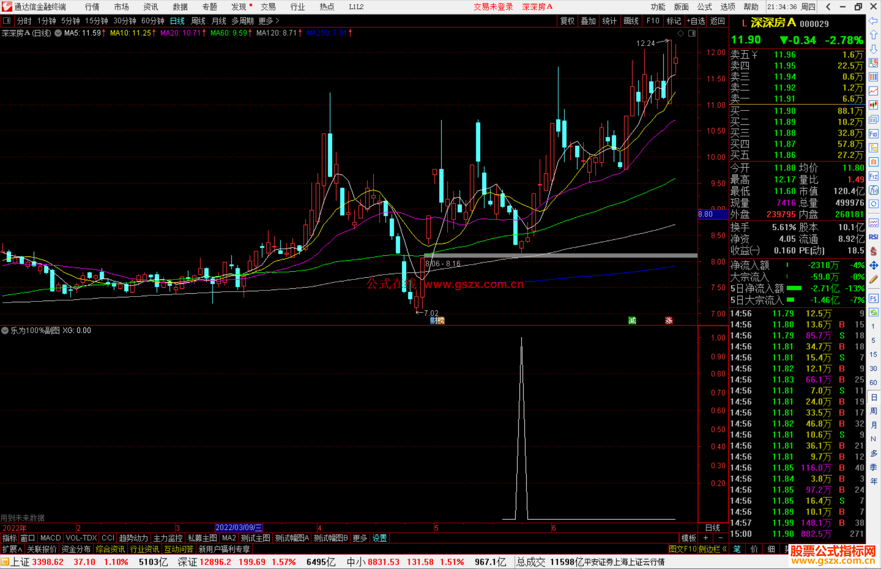Image resolution: width=881 pixels, height=569 pixels.
Task: Select the 月 monthly period in sidebar
Action: [x=873, y=425]
